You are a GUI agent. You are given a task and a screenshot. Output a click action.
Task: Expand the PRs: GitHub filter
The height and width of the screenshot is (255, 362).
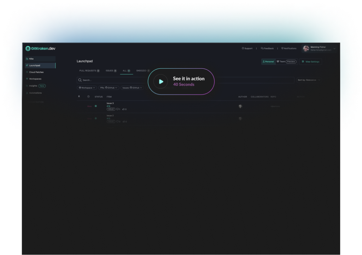(x=109, y=87)
